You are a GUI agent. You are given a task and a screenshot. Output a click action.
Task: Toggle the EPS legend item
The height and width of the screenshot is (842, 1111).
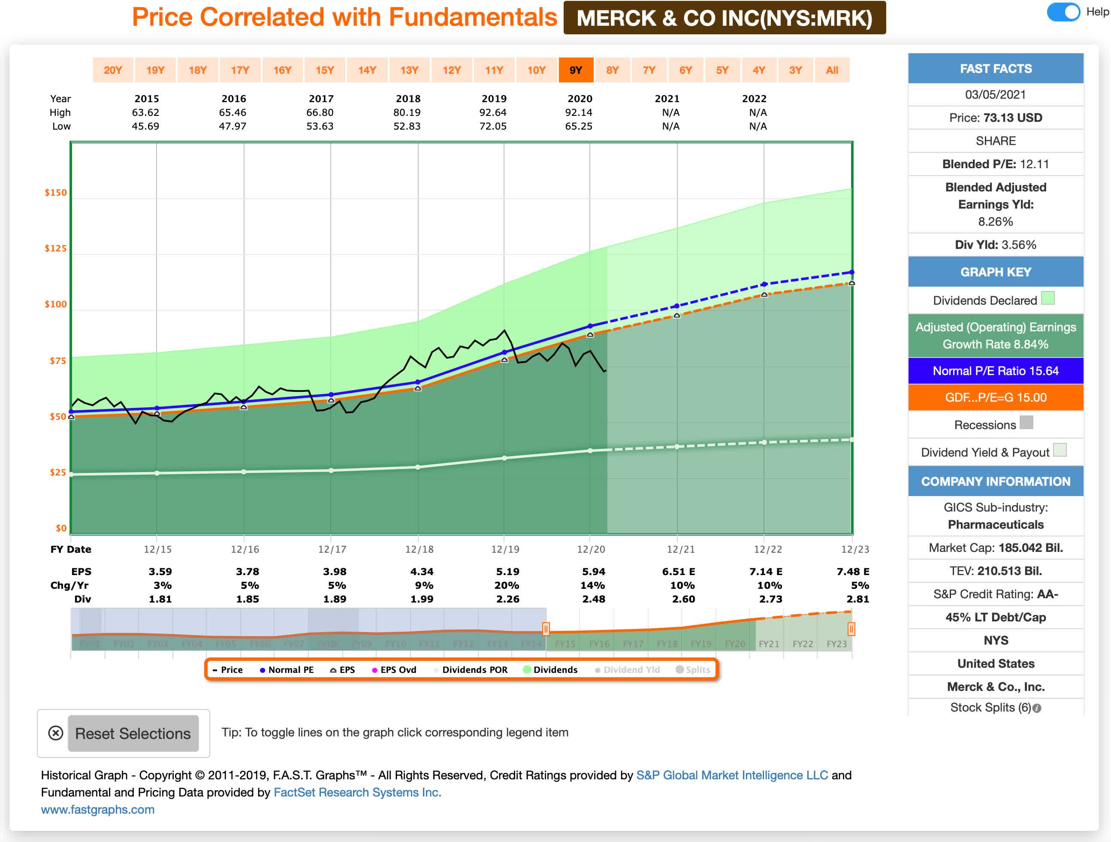[x=342, y=669]
